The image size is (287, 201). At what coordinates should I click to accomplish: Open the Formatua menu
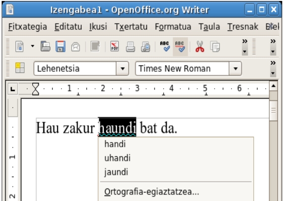(173, 27)
